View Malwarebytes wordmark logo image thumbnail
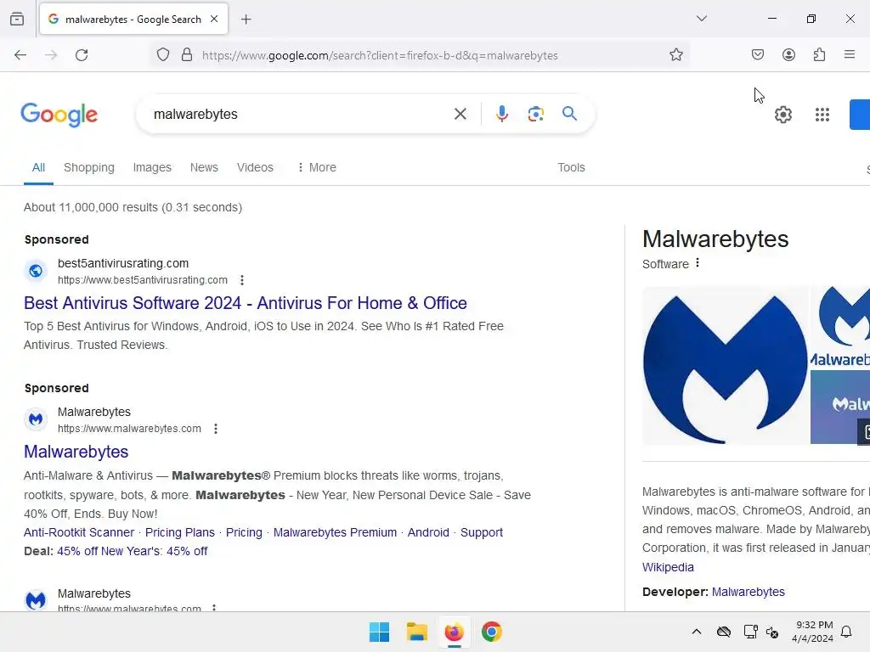Viewport: 870px width, 652px height. point(840,328)
